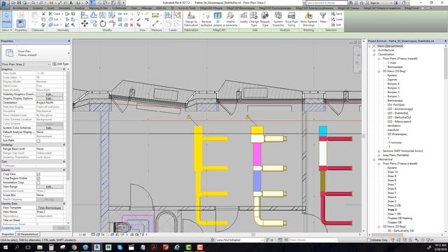Click Edit for Graphic Display Options
The image size is (448, 252).
(x=50, y=99)
